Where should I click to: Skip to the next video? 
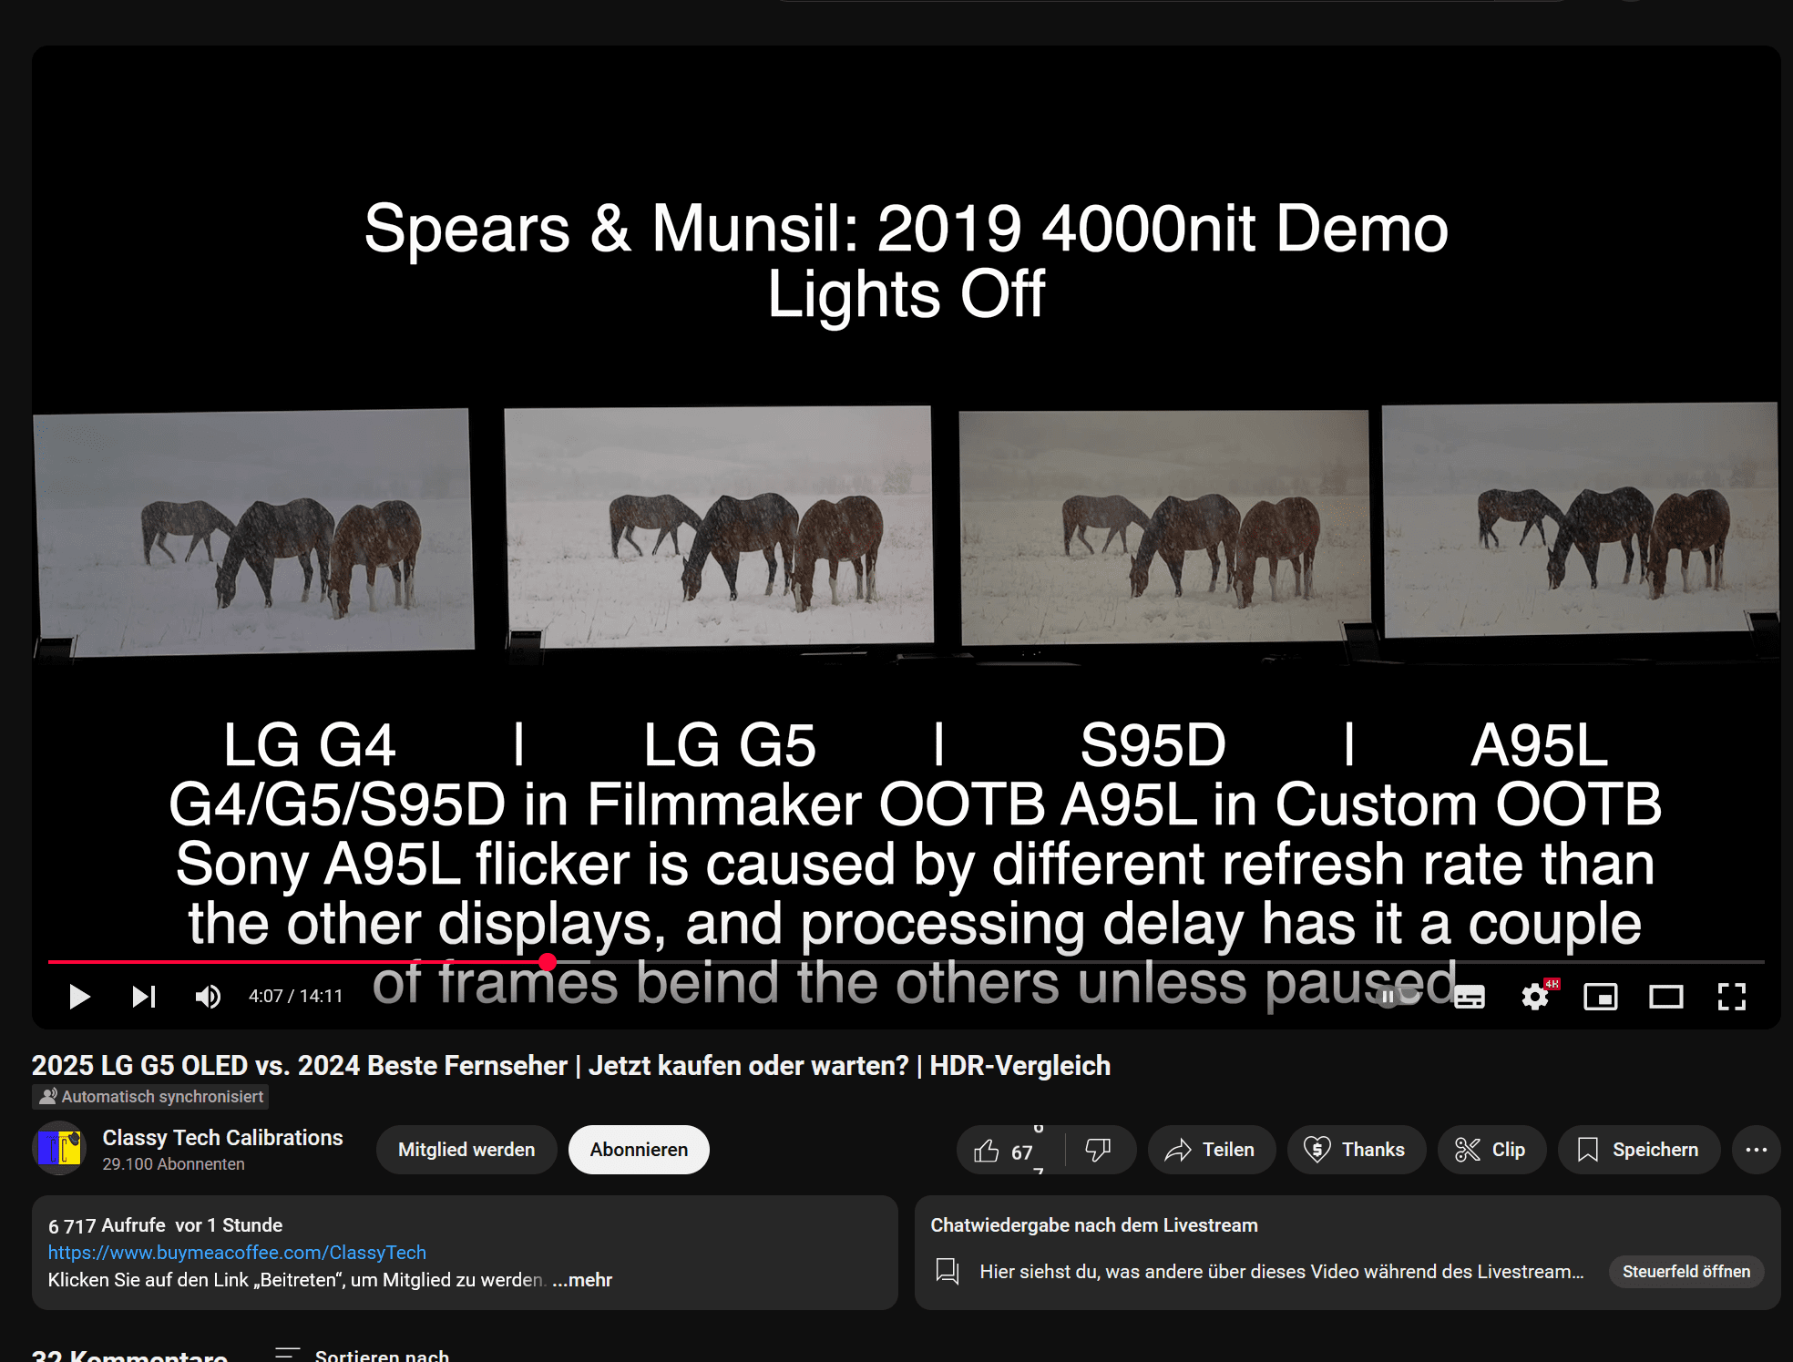(144, 997)
